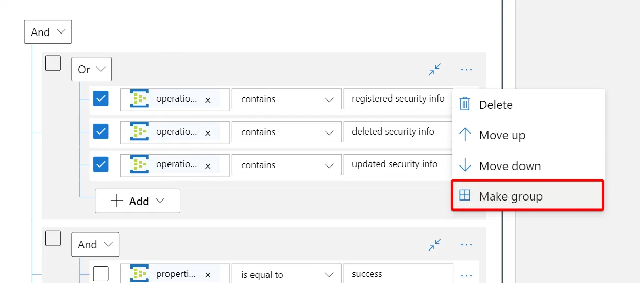Screen dimensions: 640x283
Task: Collapse the Or group with arrows icon
Action: pyautogui.click(x=435, y=70)
